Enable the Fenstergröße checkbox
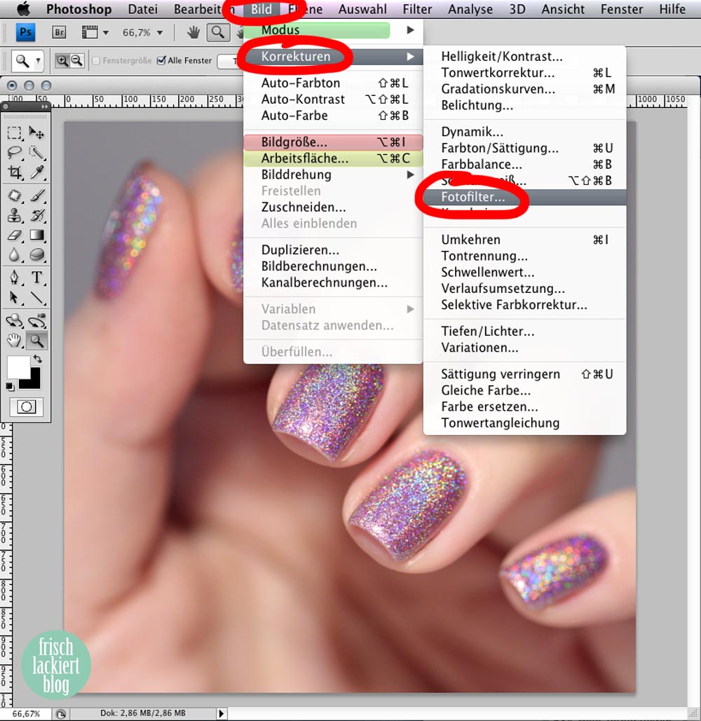Image resolution: width=701 pixels, height=721 pixels. point(96,60)
